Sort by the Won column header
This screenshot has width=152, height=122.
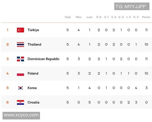[79, 17]
